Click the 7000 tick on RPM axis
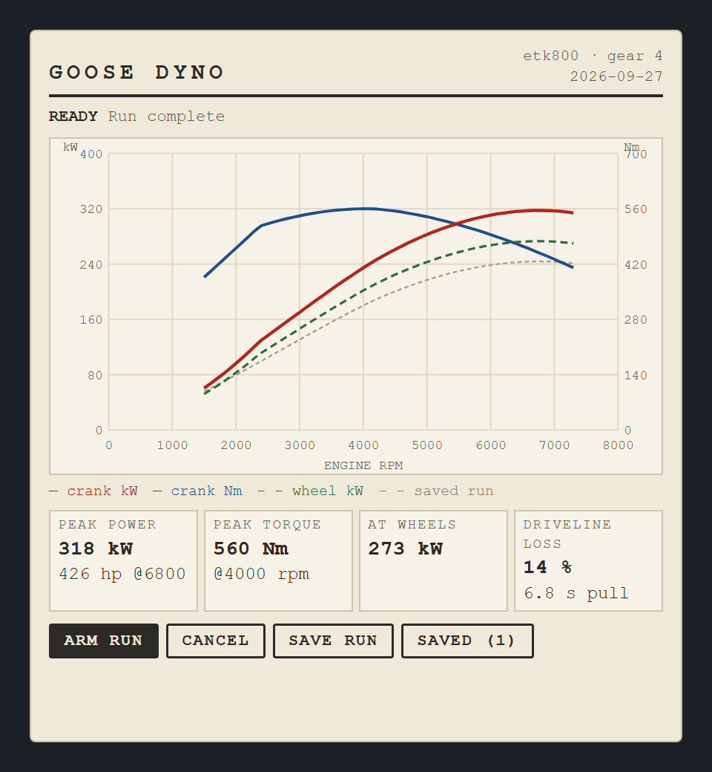 coord(555,445)
